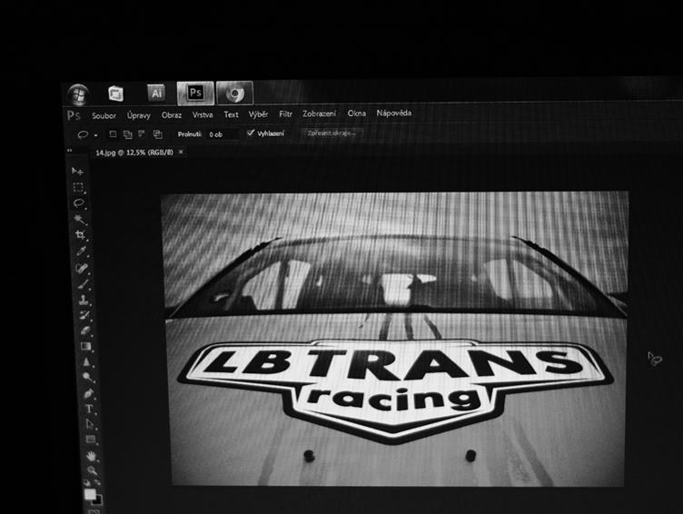Open the Filtr menu
The image size is (683, 514).
[x=285, y=114]
